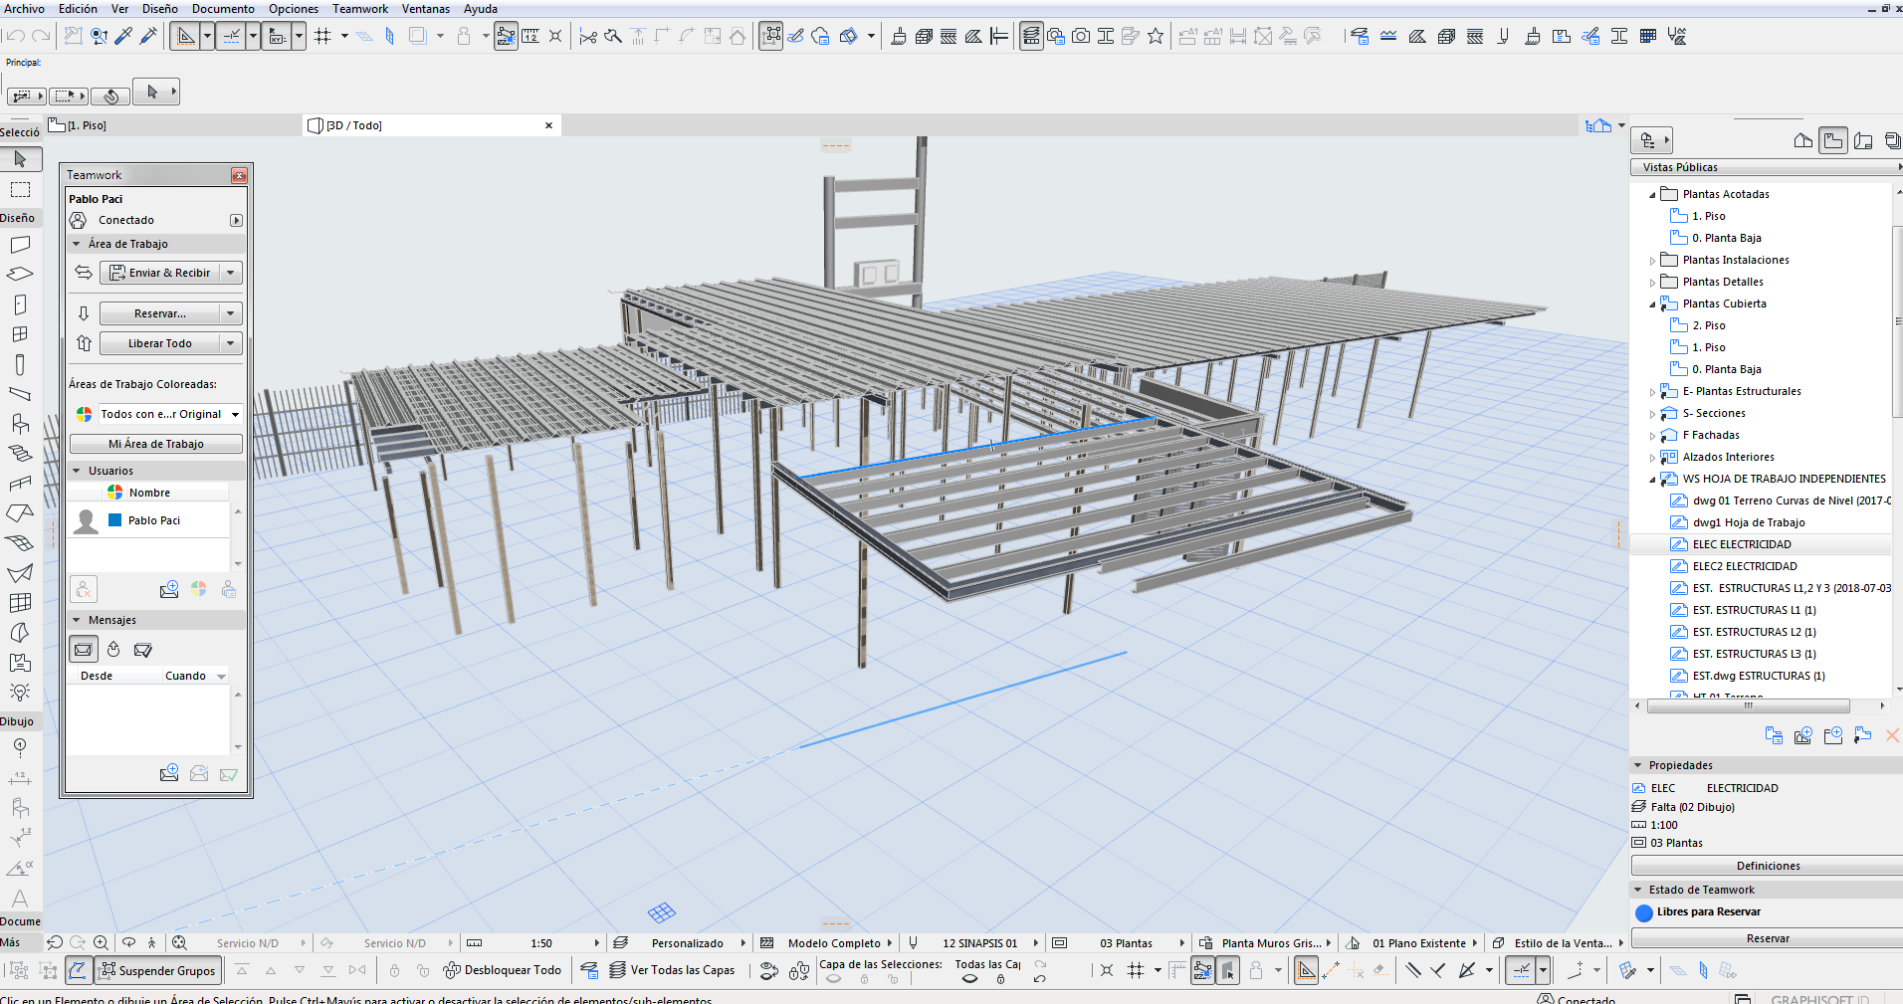Click the Mi Área de Trabajo button

pyautogui.click(x=156, y=444)
